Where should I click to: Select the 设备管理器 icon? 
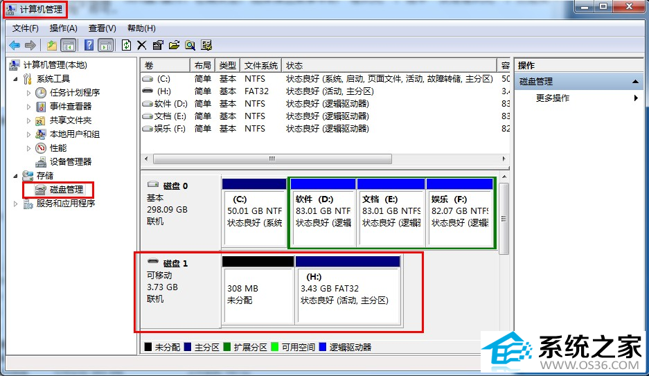(41, 162)
